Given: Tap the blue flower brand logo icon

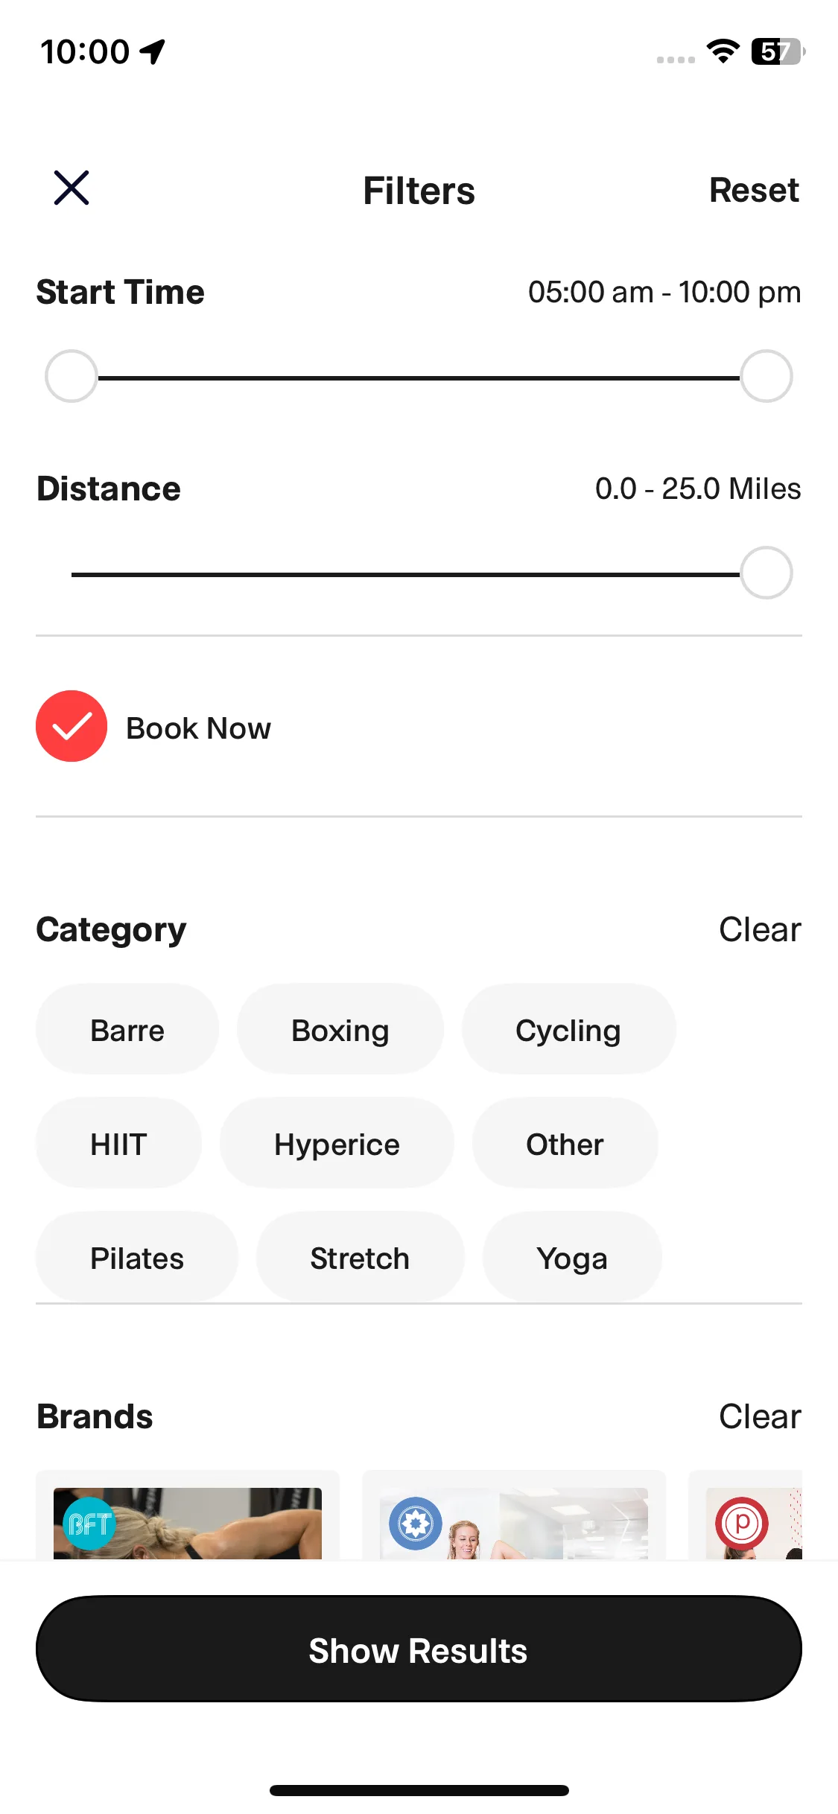Looking at the screenshot, I should (x=416, y=1524).
